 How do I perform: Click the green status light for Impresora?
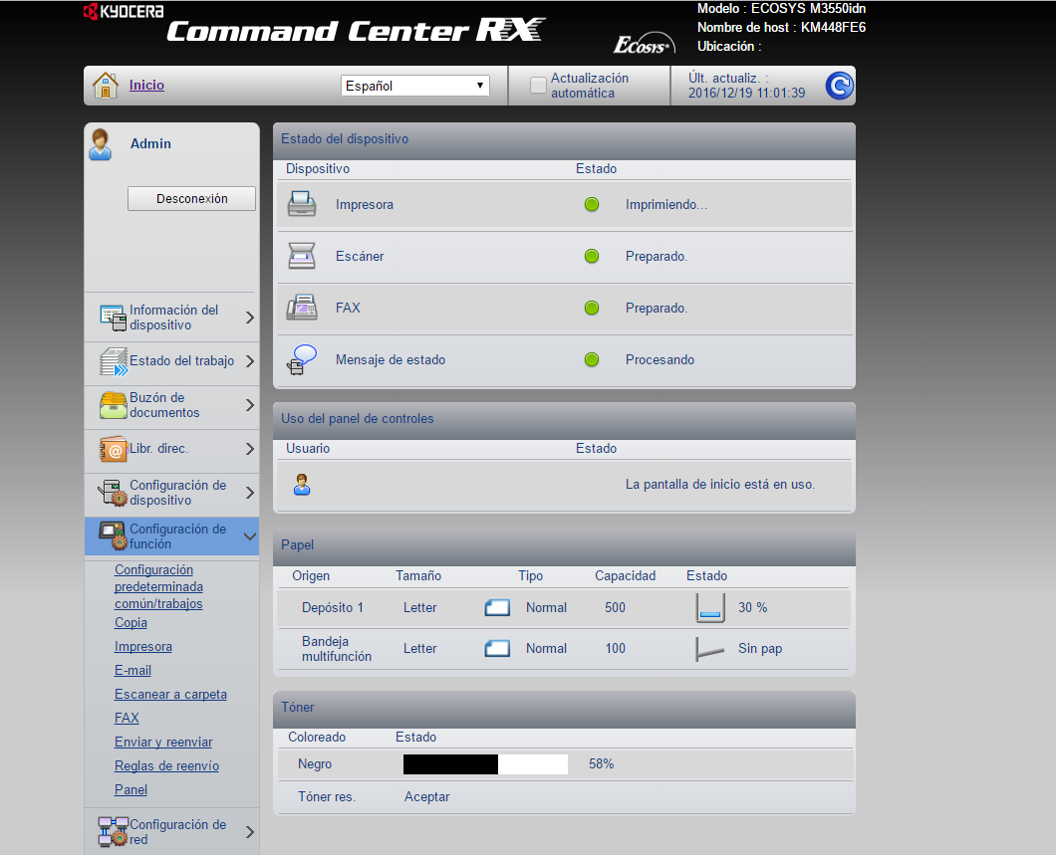click(x=592, y=204)
